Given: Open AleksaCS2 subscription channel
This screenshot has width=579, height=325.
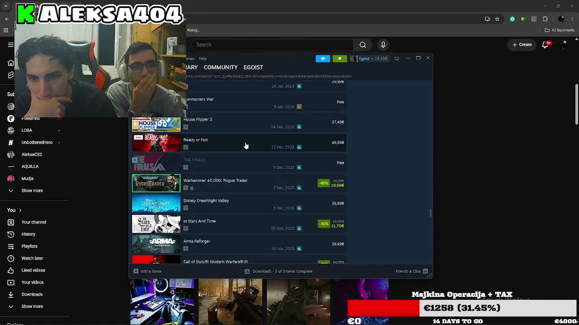Looking at the screenshot, I should (32, 154).
